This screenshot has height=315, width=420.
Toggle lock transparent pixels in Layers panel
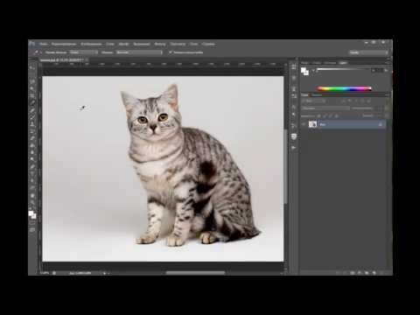319,115
